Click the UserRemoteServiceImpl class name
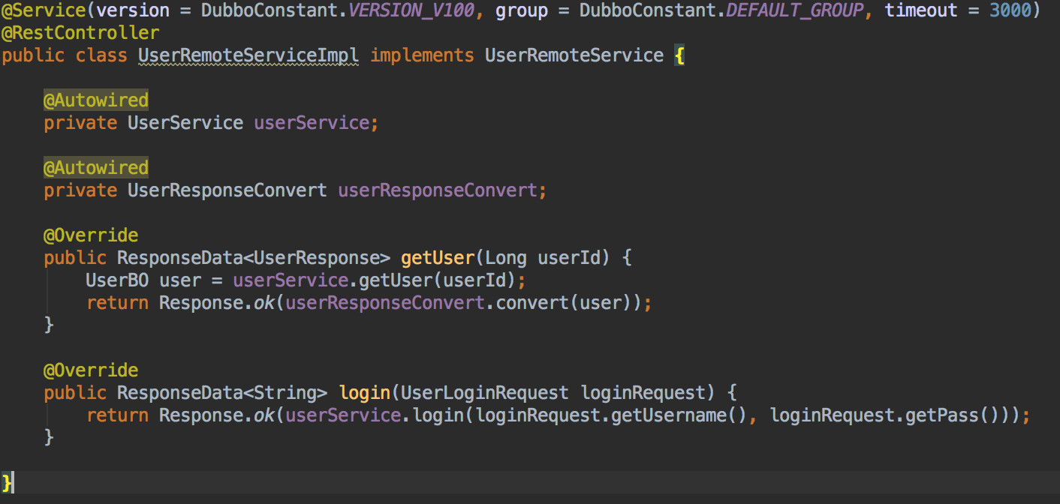The image size is (1060, 504). point(248,55)
